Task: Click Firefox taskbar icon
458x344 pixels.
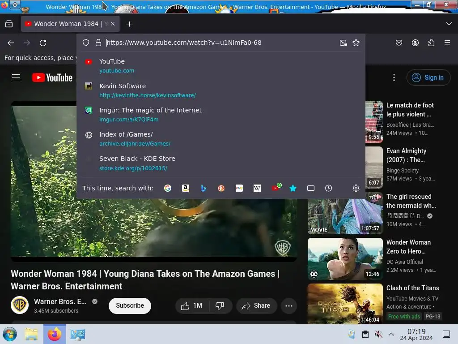Action: coord(55,334)
